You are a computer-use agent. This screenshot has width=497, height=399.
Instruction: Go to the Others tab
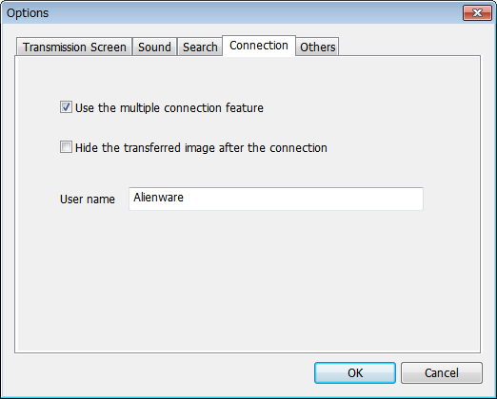(317, 47)
